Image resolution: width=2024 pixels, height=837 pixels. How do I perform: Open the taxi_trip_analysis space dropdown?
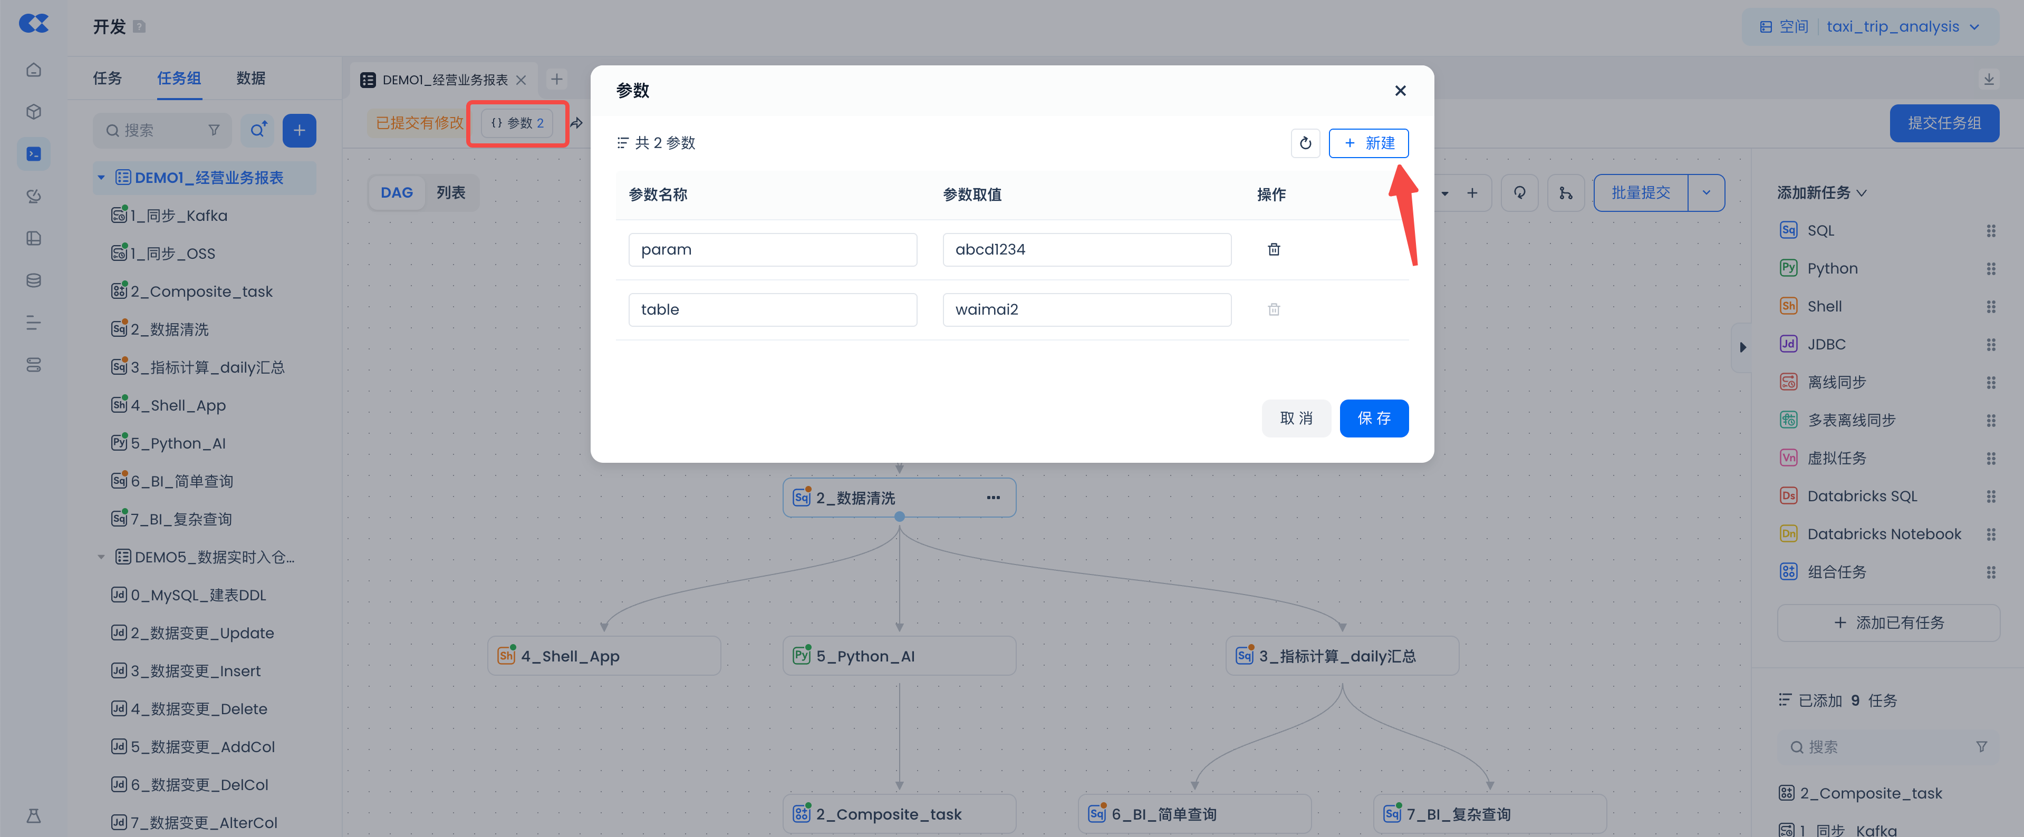click(x=1902, y=27)
